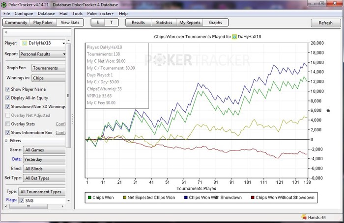Open the Winnings in Chips dropdown
Viewport: 344px width, 223px height.
(x=49, y=78)
